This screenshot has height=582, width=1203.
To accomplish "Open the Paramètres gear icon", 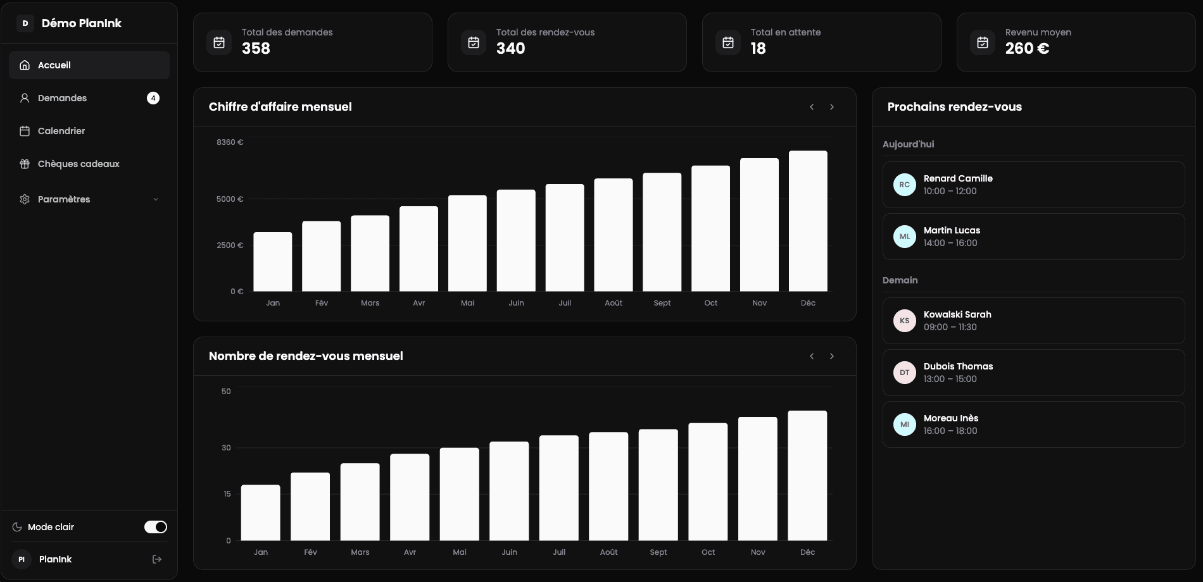I will [24, 199].
